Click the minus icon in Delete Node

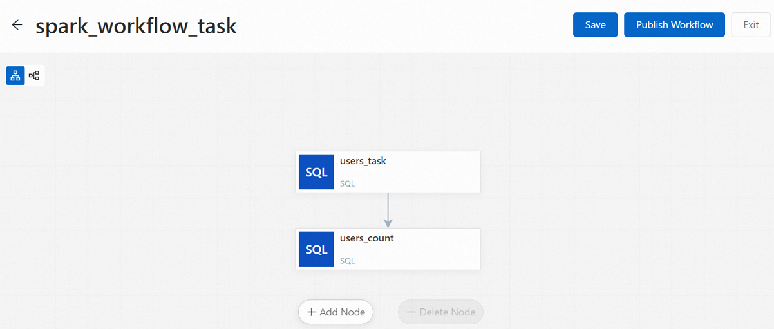(x=411, y=312)
